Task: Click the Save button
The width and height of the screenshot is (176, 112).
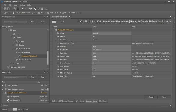Action: pyautogui.click(x=164, y=97)
